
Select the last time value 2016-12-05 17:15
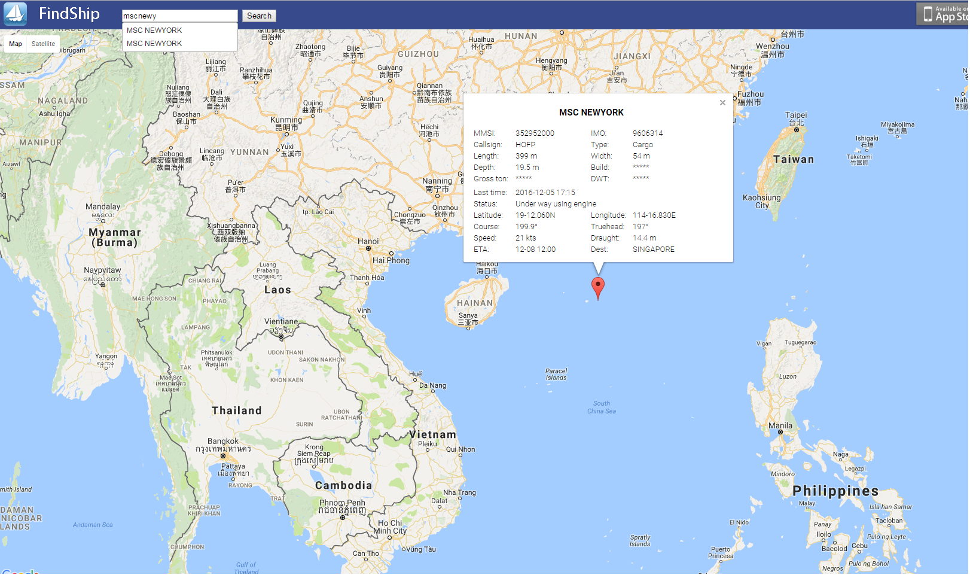click(545, 193)
